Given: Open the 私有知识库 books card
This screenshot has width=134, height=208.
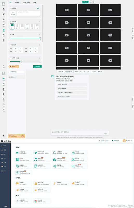Looking at the screenshot, I should click(61, 159).
